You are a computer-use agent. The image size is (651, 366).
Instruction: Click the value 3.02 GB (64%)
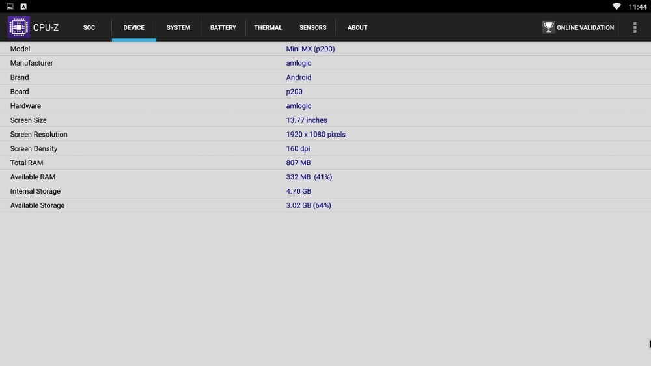click(x=309, y=205)
